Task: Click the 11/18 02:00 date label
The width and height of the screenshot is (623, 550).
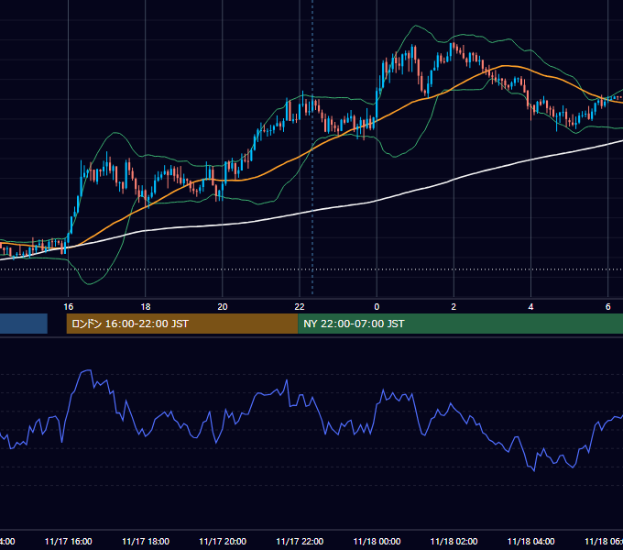Action: (454, 541)
